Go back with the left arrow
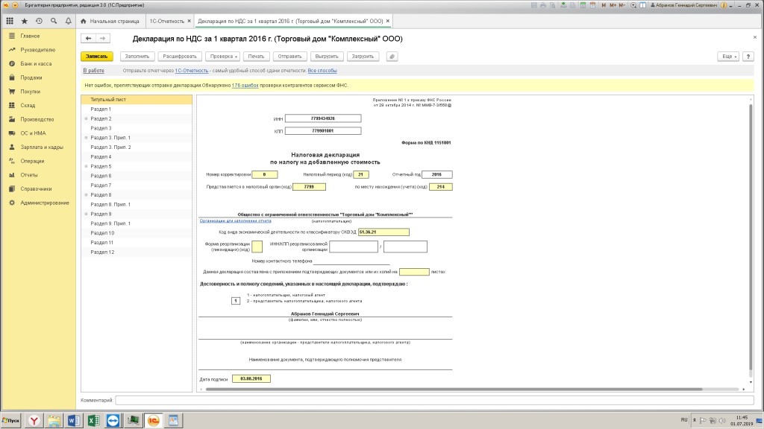This screenshot has height=429, width=764. click(88, 39)
